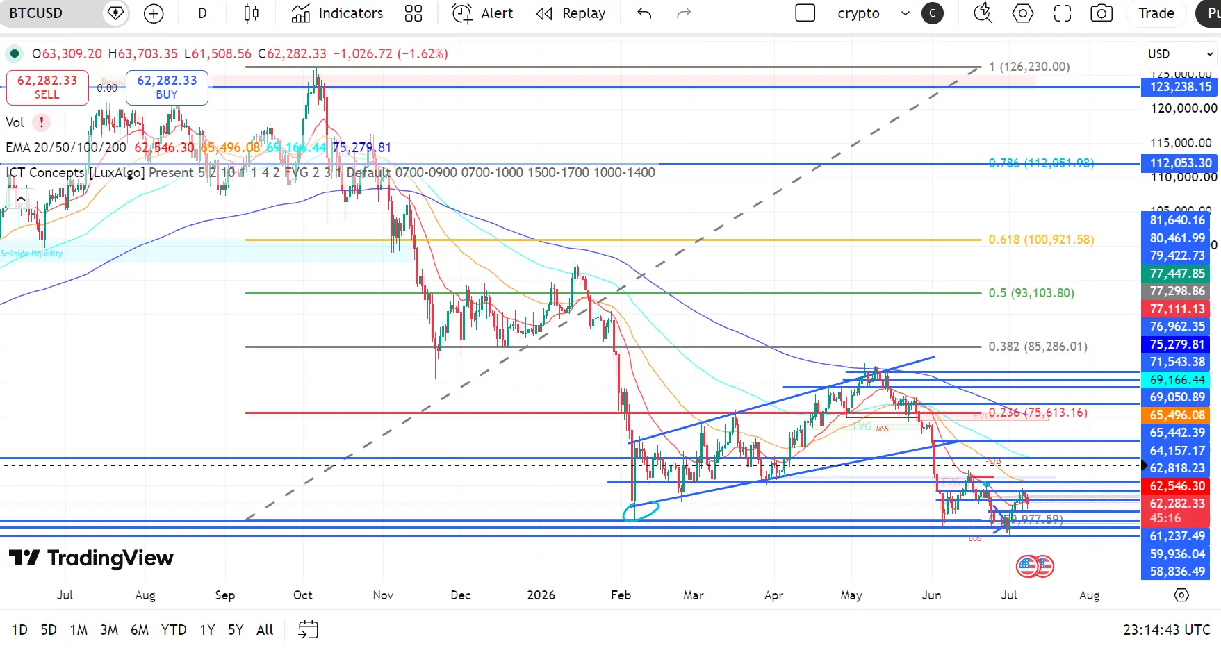
Task: Select the 1D time range
Action: (19, 630)
